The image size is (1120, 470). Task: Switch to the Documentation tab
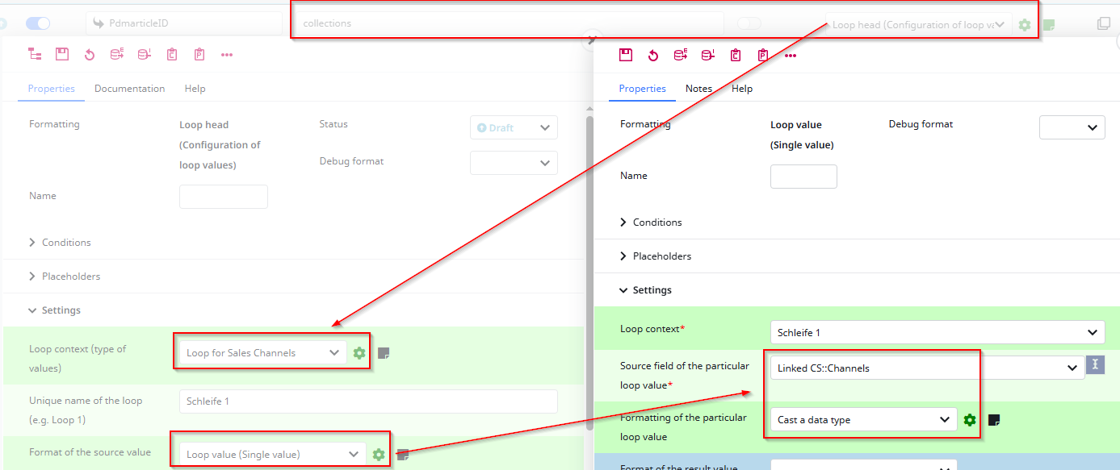(x=129, y=88)
